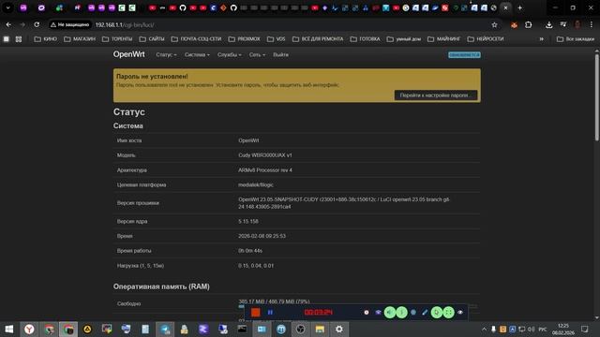
Task: Open PROXMOX bookmarks folder
Action: (244, 39)
